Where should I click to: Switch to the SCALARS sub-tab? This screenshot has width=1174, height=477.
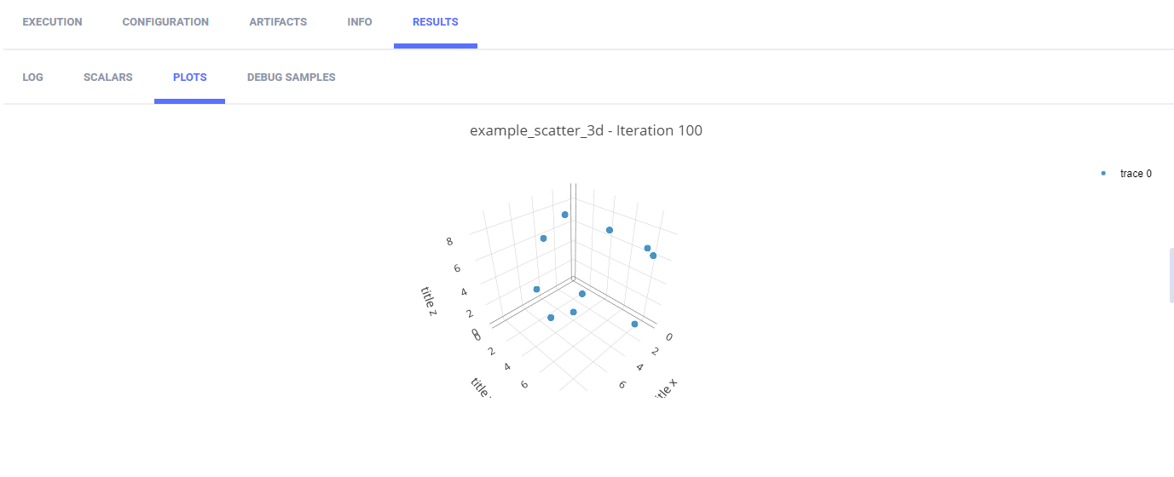tap(108, 78)
